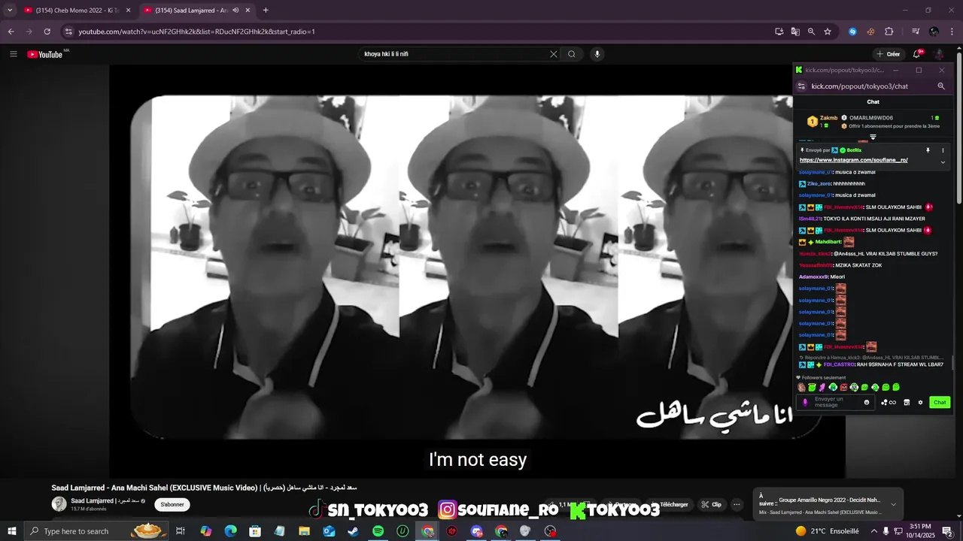Collapse pinned message with chevron
The width and height of the screenshot is (963, 541).
[943, 162]
